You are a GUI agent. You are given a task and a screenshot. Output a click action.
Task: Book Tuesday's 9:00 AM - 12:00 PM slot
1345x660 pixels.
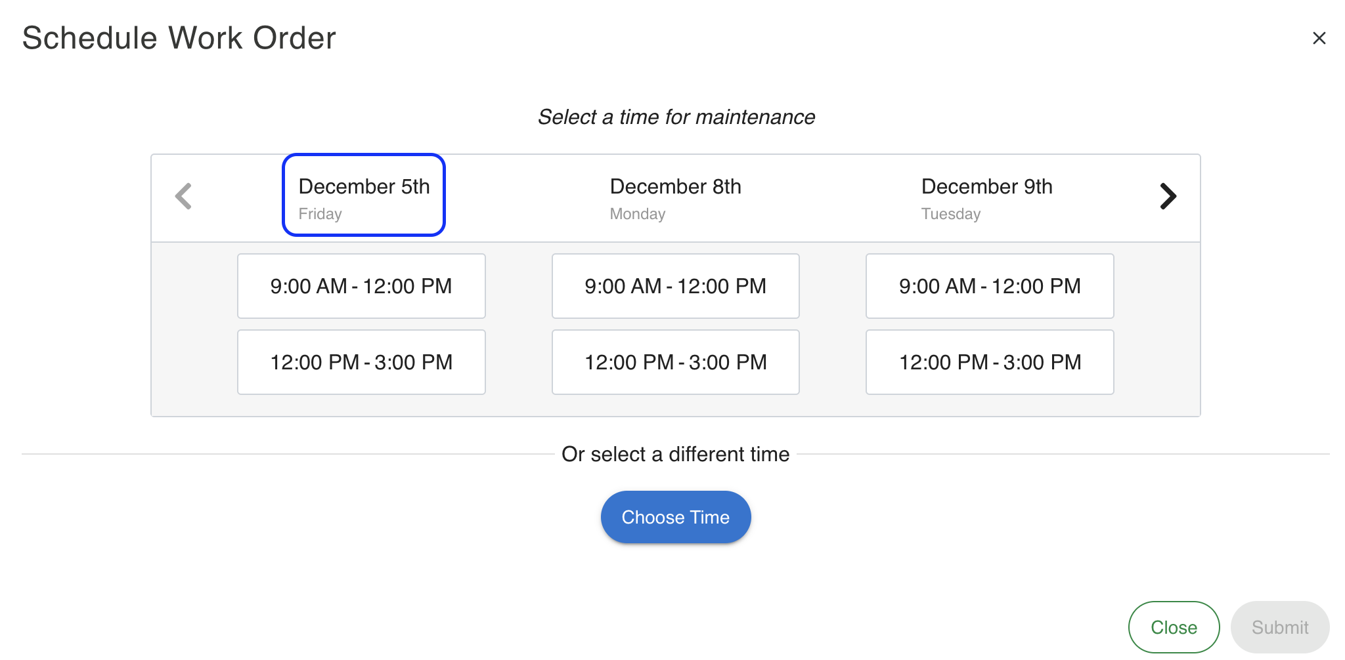tap(990, 286)
